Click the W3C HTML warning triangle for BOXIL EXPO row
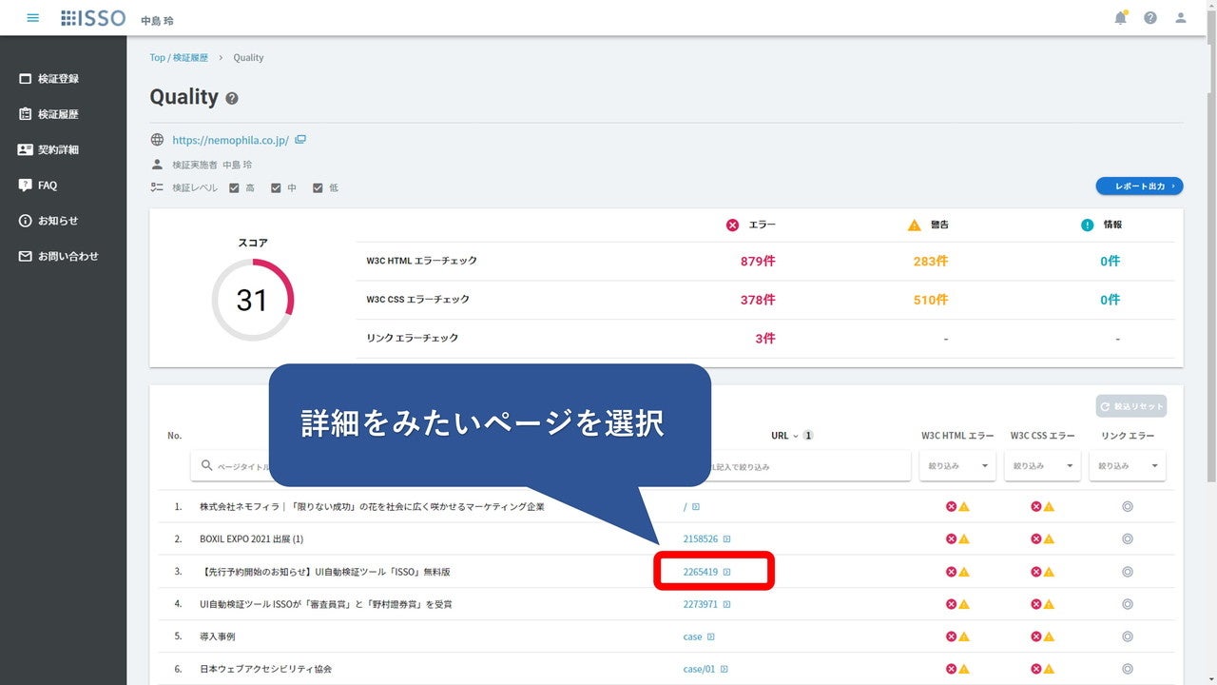The image size is (1217, 685). 963,539
